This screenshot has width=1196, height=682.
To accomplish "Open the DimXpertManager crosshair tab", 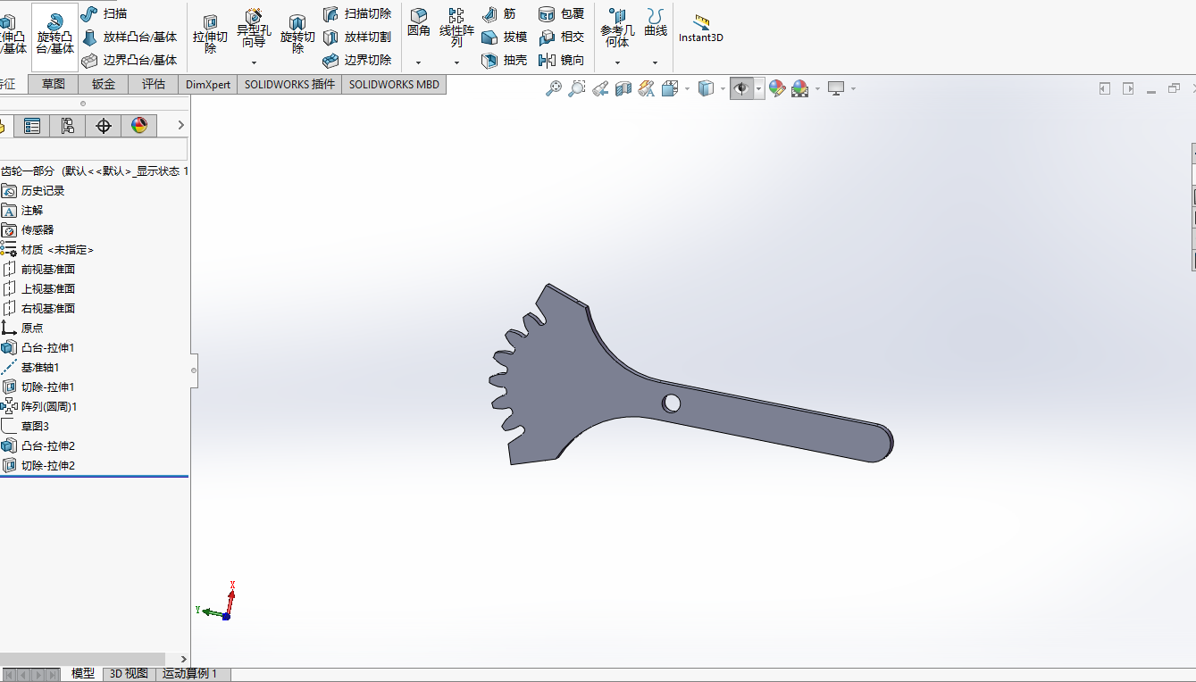I will click(104, 126).
